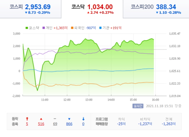The width and height of the screenshot is (189, 137).
Task: Click the 코스피200 down triangle indicator
Action: pos(157,12)
